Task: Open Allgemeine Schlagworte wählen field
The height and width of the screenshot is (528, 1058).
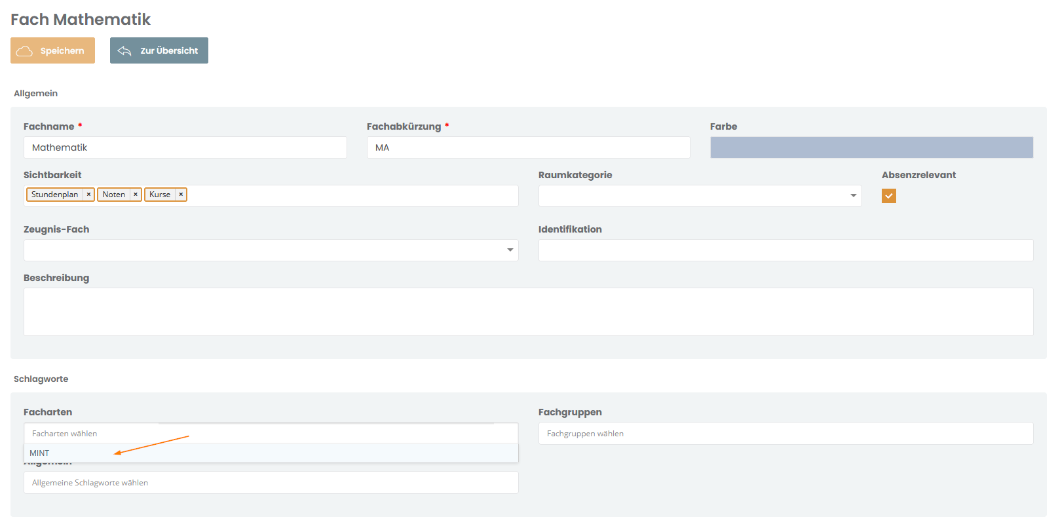Action: coord(271,483)
